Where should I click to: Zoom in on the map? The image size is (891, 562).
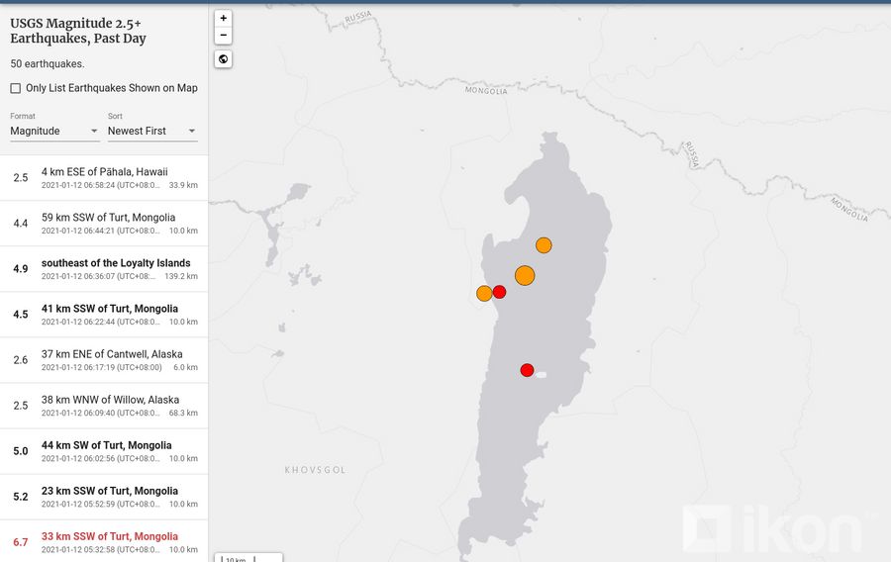(223, 18)
